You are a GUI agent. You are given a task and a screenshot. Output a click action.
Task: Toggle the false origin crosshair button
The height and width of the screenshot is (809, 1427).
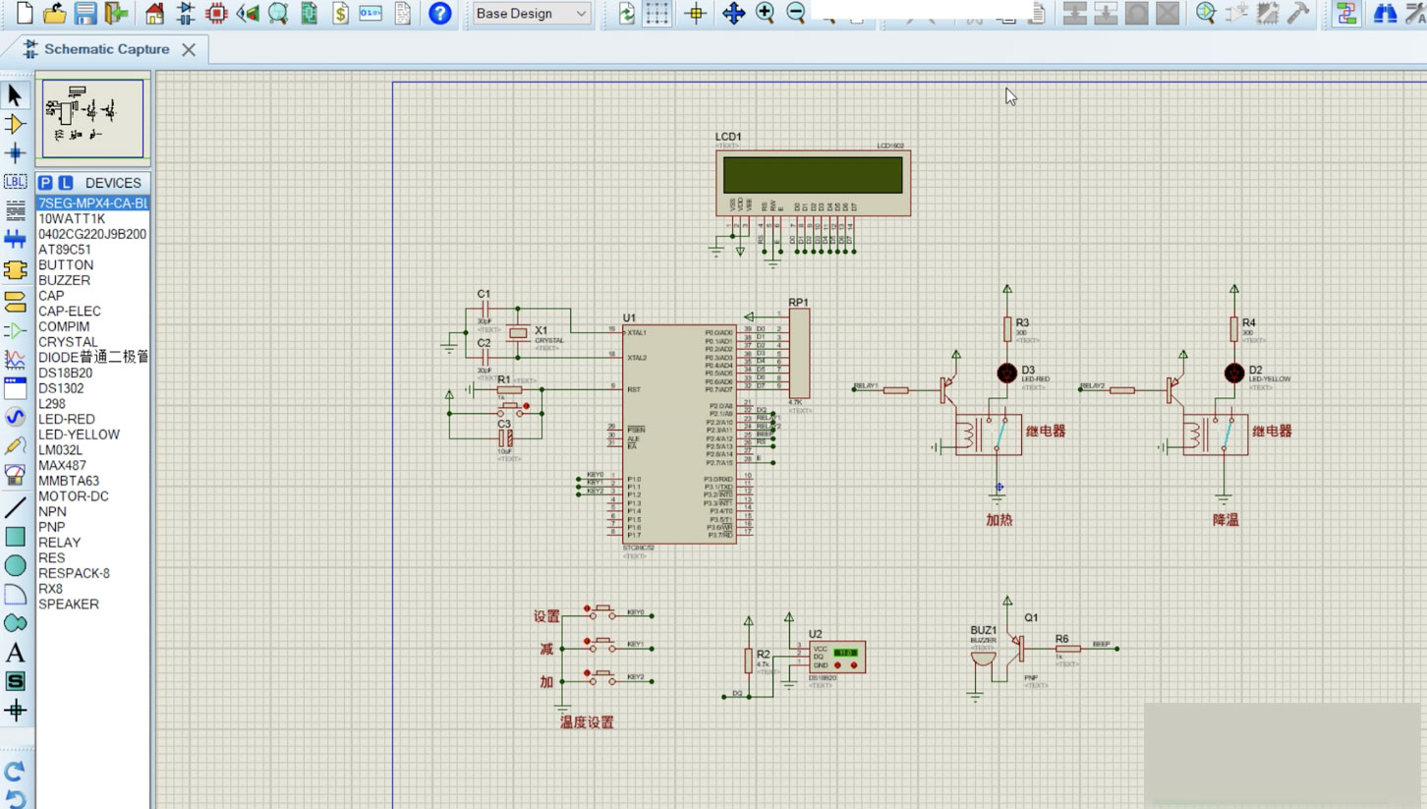[696, 13]
